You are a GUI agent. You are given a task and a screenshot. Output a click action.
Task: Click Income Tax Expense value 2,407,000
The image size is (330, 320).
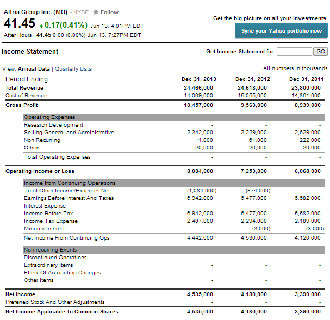pyautogui.click(x=200, y=221)
